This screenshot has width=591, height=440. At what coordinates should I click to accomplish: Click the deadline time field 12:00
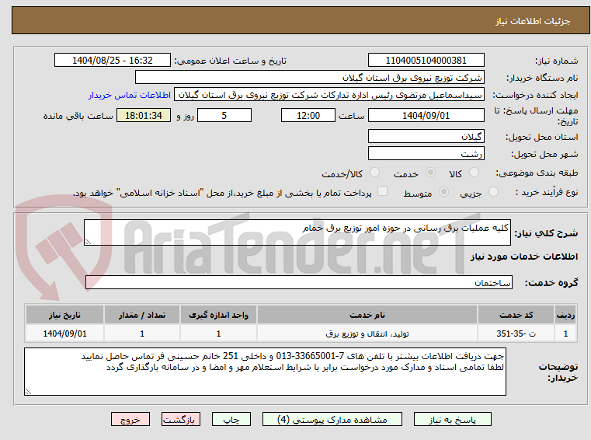[x=308, y=116]
